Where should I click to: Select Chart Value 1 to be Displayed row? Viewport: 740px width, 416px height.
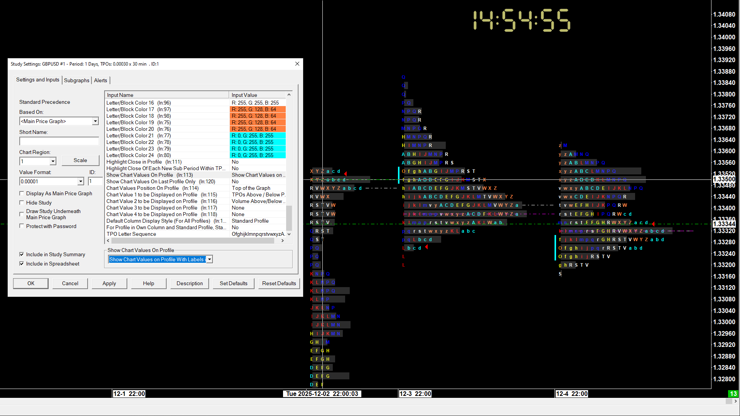point(195,194)
